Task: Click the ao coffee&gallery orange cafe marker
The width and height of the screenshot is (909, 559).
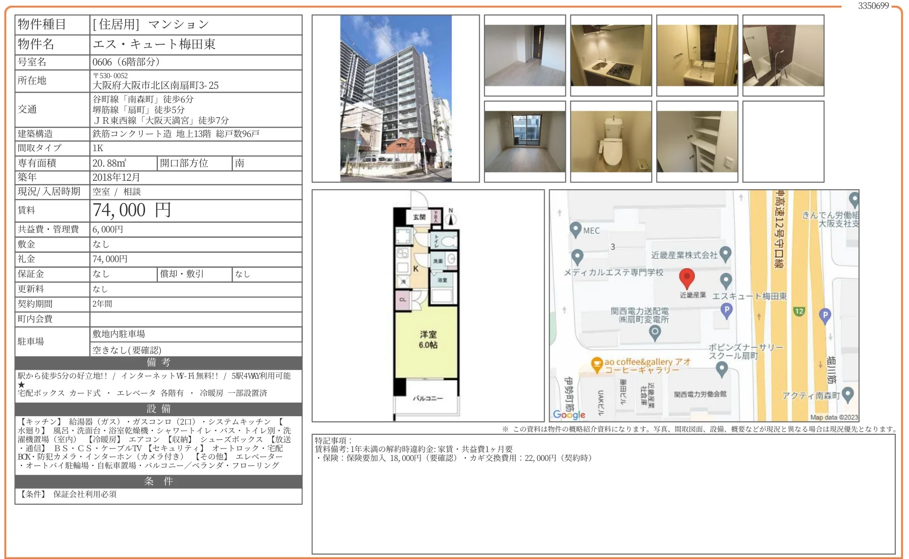Action: click(596, 364)
